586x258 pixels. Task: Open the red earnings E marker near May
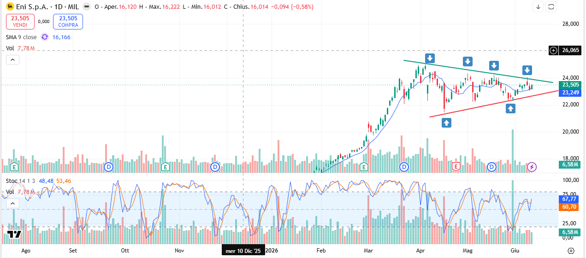456,166
